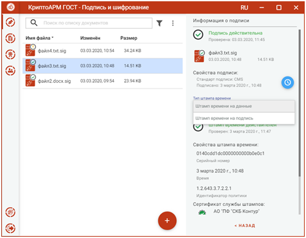Click policy identifier 1.2.643.3.7.2.2.1
This screenshot has height=238, width=306.
(213, 189)
